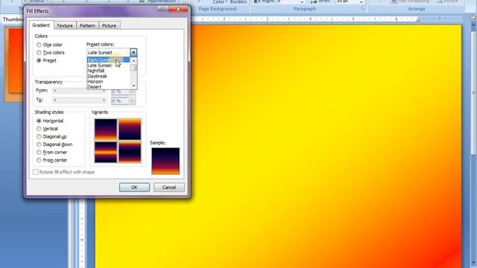Pick Horizon from the preset list
477x268 pixels.
[x=108, y=82]
